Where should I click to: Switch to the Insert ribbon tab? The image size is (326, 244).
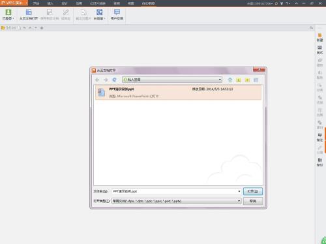point(50,3)
